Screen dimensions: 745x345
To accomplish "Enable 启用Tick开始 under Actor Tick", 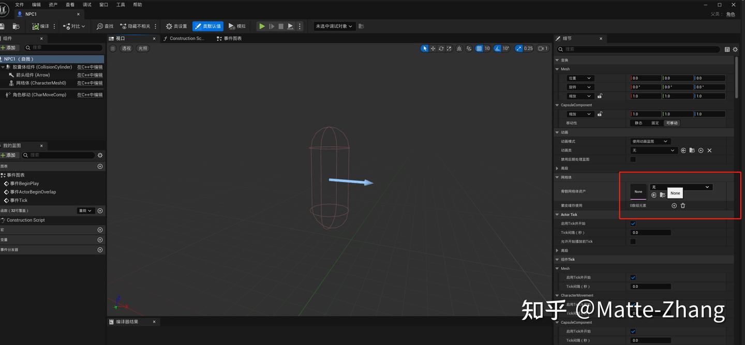I will pyautogui.click(x=633, y=223).
